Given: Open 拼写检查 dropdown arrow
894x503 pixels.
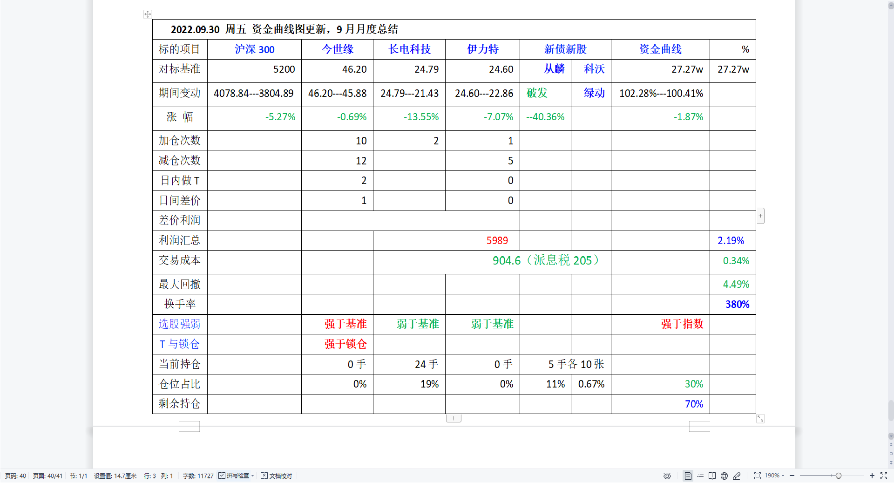Looking at the screenshot, I should [x=253, y=476].
